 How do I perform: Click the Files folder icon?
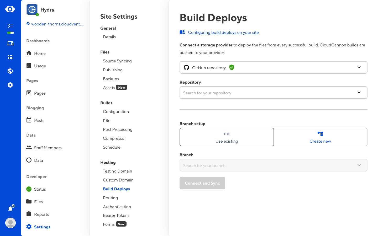(x=29, y=201)
